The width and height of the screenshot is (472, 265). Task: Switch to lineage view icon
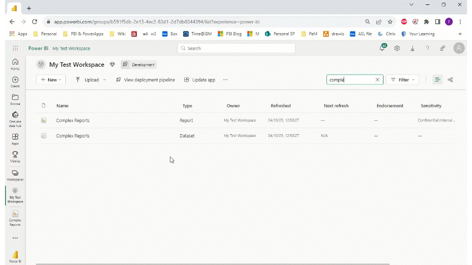(450, 80)
